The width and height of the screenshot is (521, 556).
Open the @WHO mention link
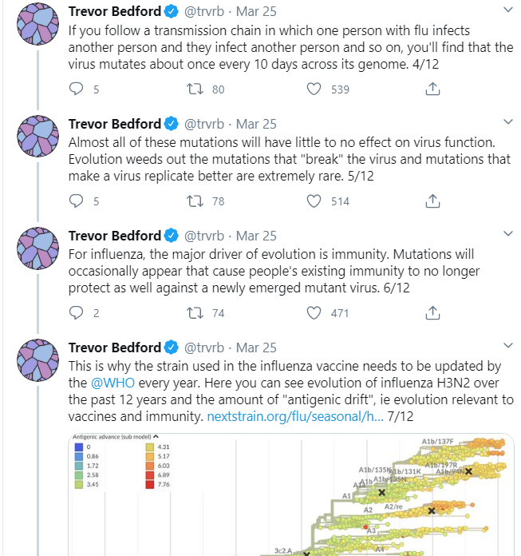[x=112, y=383]
